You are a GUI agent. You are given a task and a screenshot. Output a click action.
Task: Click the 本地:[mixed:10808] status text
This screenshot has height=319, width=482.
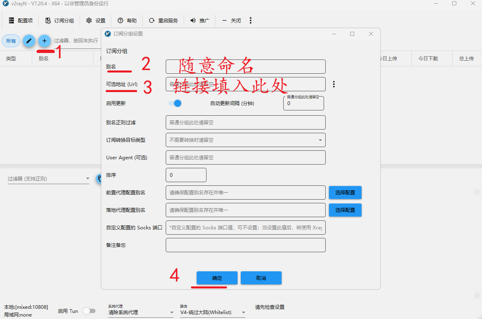(x=26, y=307)
